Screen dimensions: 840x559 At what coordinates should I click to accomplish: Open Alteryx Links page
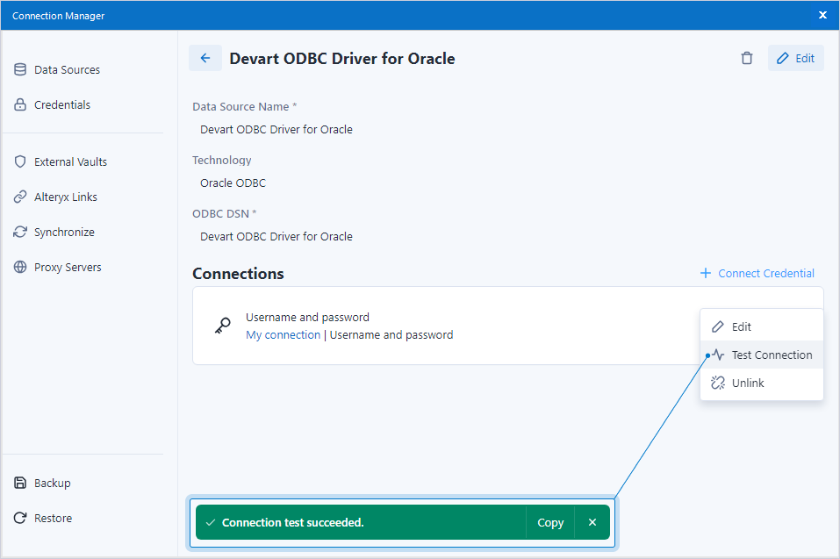pos(65,197)
